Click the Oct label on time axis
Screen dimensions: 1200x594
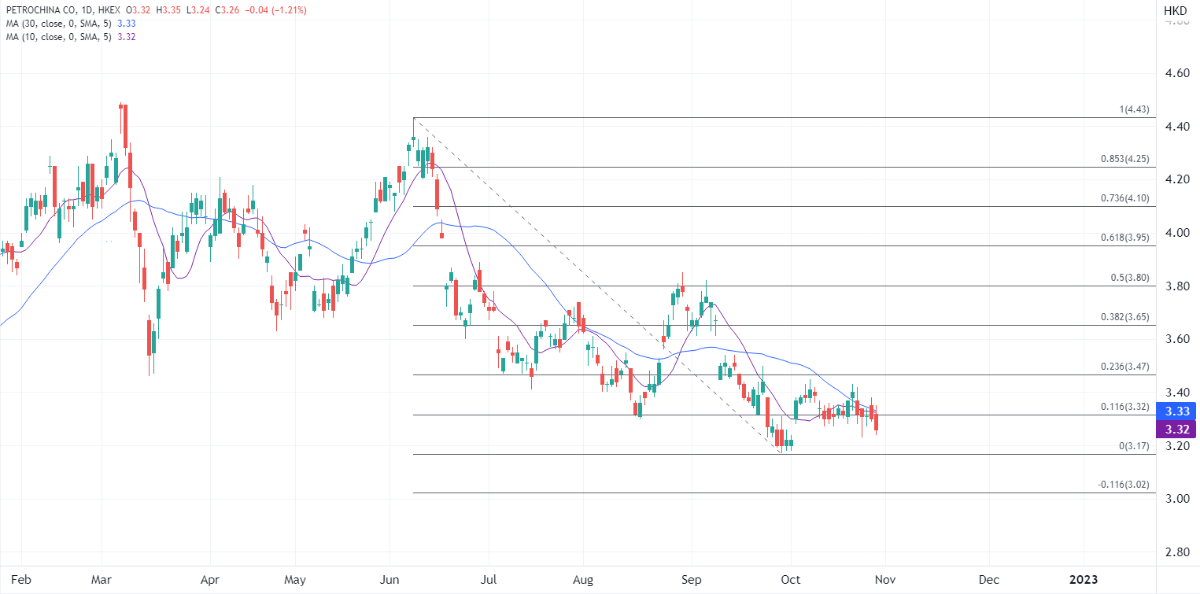pos(790,579)
